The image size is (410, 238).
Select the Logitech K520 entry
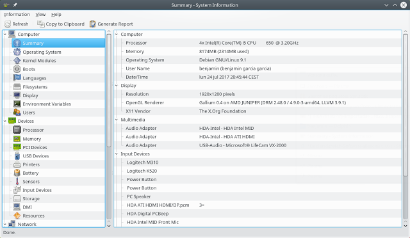258,171
